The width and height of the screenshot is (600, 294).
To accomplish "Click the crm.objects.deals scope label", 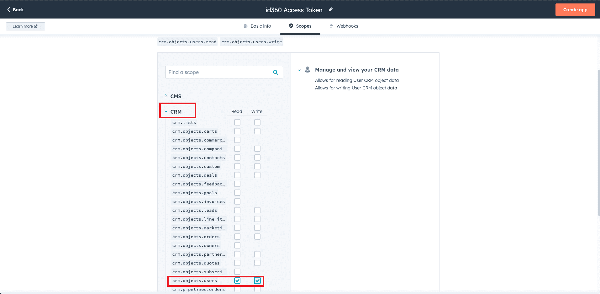I will 195,175.
